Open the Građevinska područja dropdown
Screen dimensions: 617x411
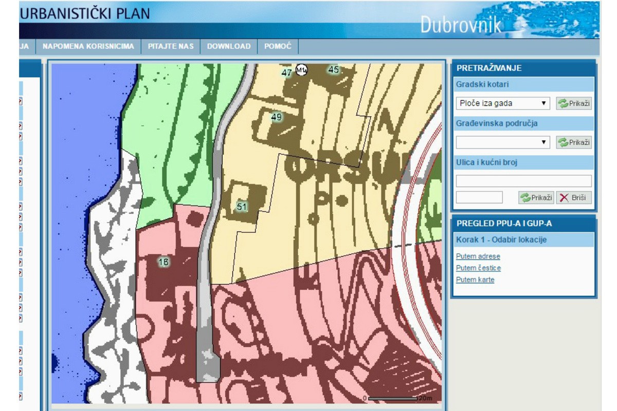502,142
